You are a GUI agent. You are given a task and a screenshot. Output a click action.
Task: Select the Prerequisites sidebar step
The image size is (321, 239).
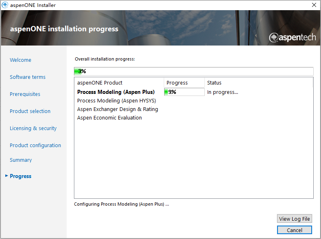tap(25, 94)
